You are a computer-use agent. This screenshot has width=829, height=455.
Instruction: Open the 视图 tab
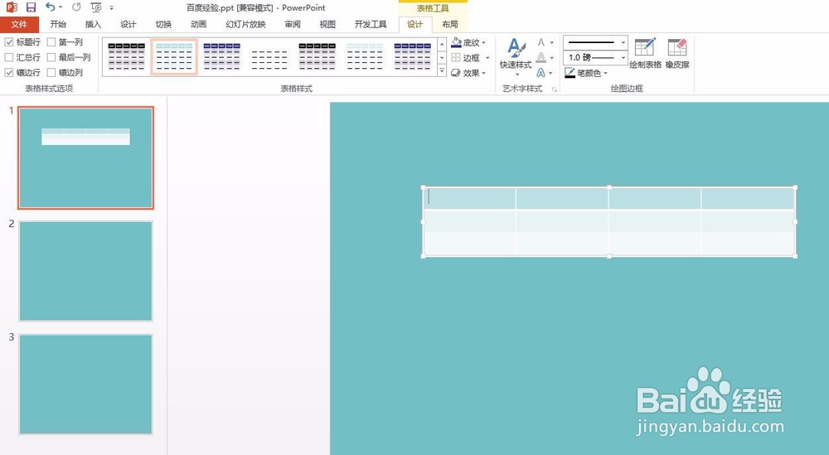coord(327,24)
